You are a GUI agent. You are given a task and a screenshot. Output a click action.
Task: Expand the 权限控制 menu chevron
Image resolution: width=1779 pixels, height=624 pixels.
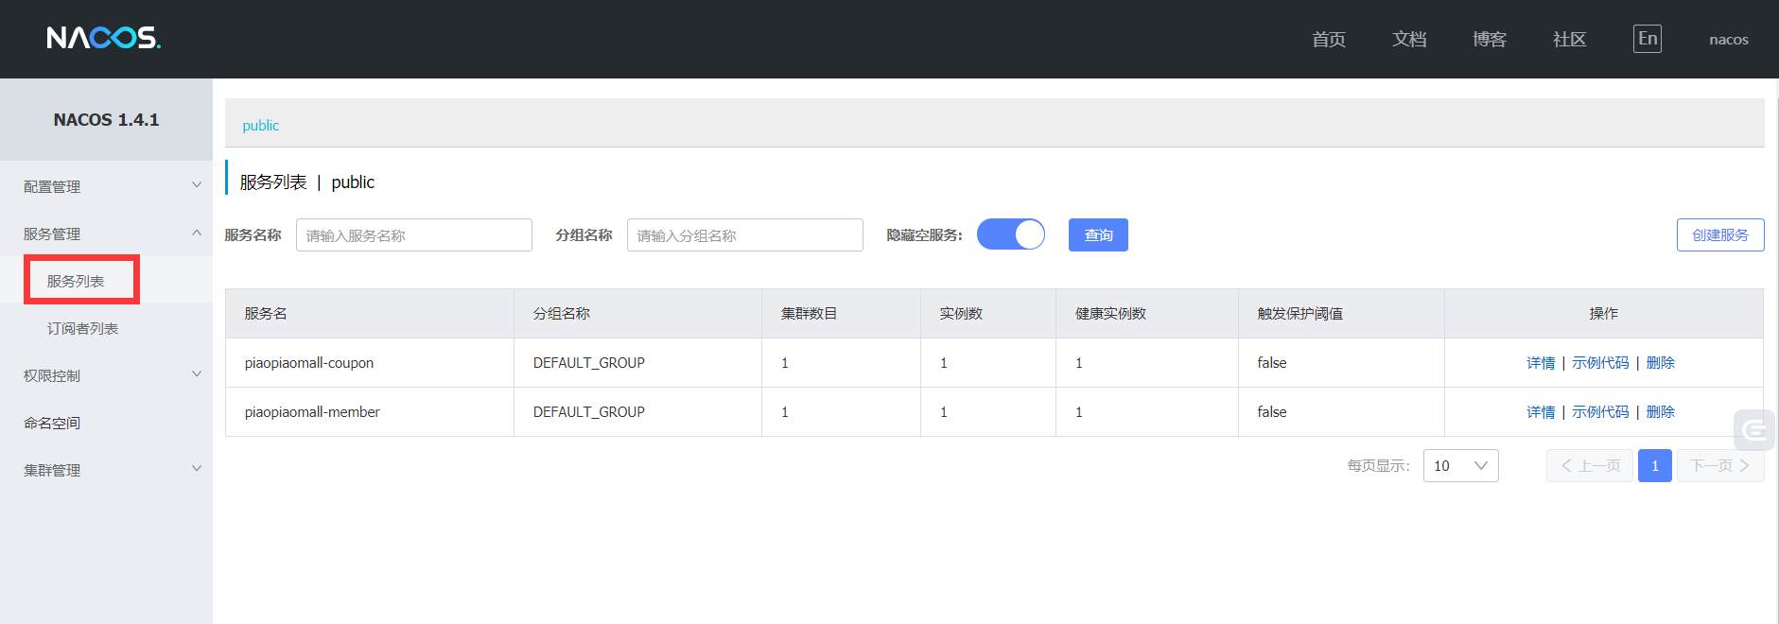click(197, 374)
